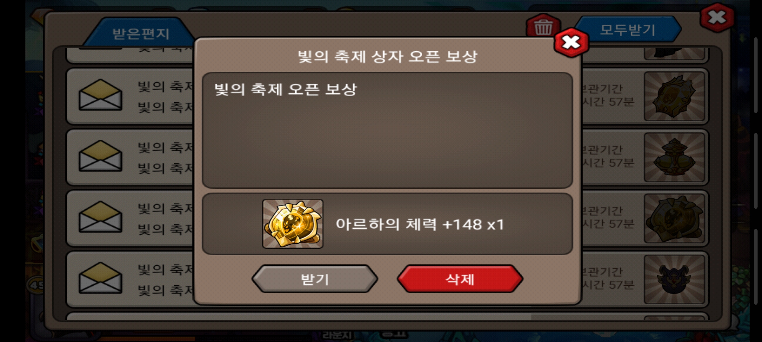The width and height of the screenshot is (762, 342).
Task: Select the golden shield reward thumbnail
Action: pyautogui.click(x=674, y=96)
